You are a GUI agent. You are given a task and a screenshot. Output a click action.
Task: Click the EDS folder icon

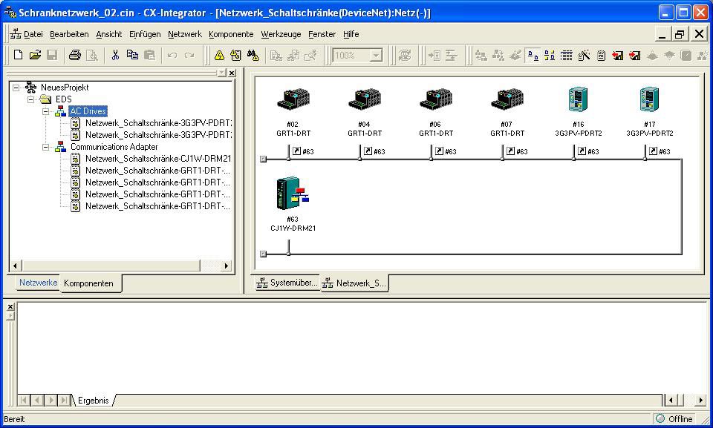tap(46, 99)
